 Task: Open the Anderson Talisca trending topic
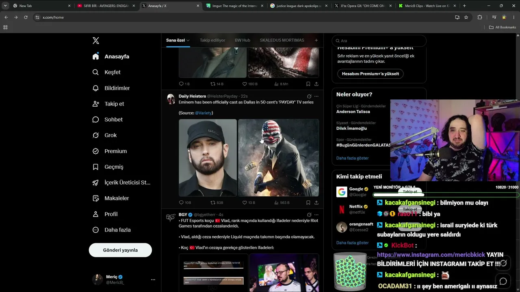pos(353,112)
